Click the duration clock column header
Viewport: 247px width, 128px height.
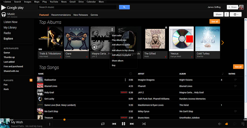(x=130, y=74)
